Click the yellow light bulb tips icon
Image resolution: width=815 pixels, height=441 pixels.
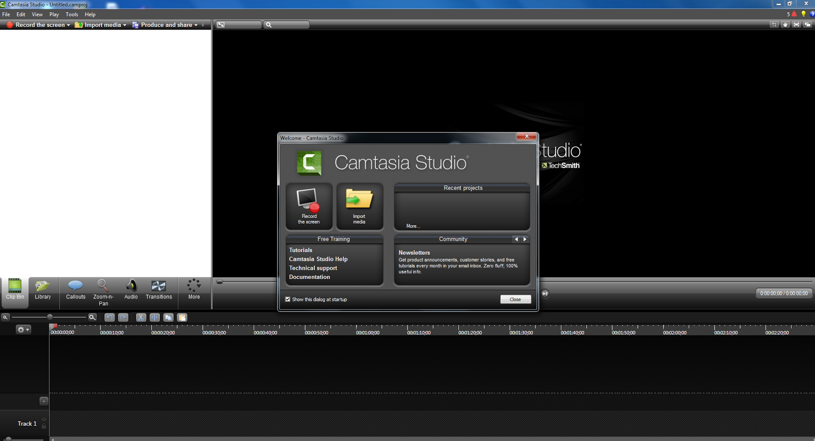click(x=804, y=14)
